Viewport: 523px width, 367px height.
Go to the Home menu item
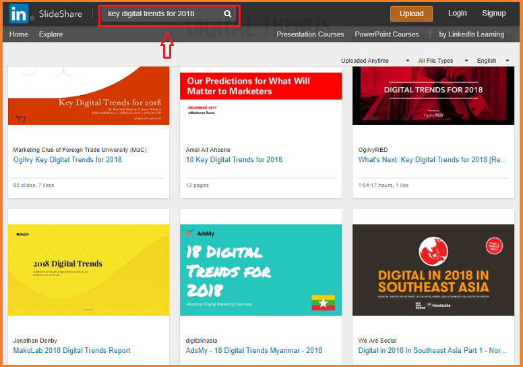coord(19,34)
